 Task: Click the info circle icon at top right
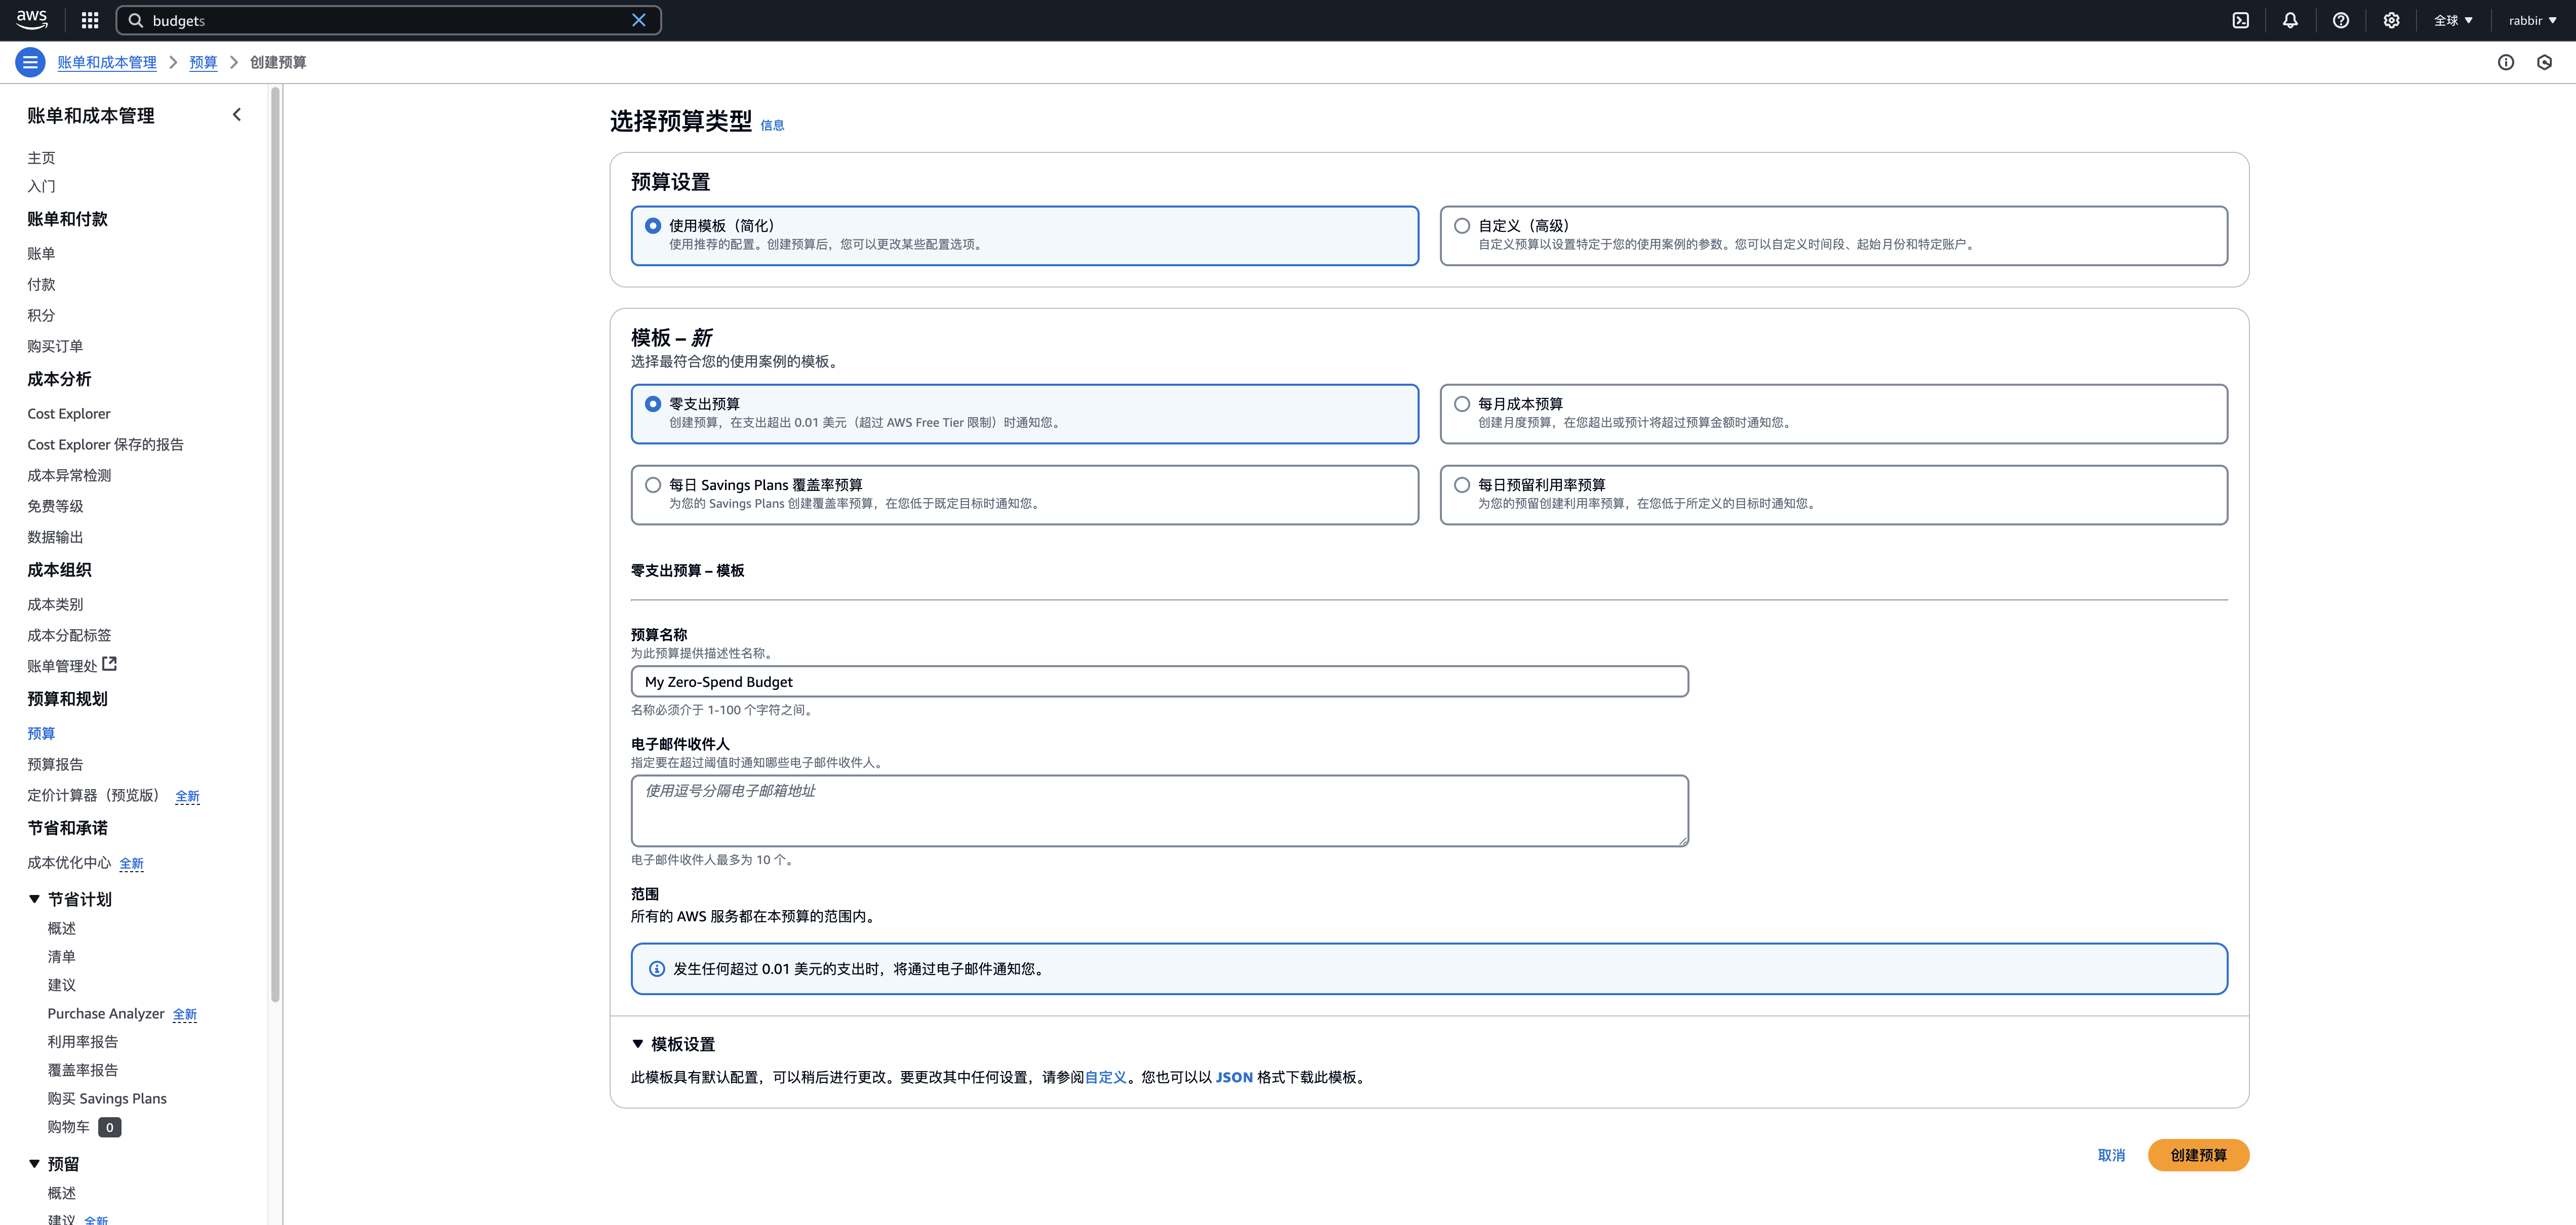[x=2506, y=62]
